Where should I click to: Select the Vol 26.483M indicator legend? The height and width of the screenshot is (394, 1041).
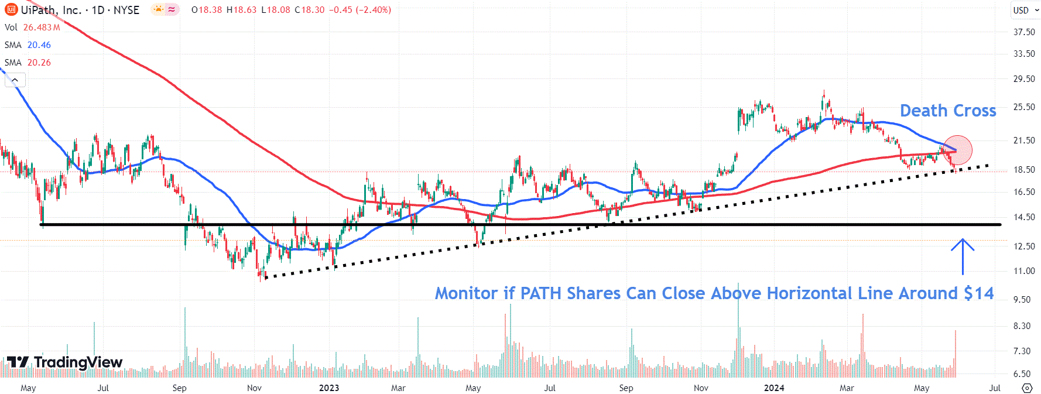pyautogui.click(x=32, y=28)
